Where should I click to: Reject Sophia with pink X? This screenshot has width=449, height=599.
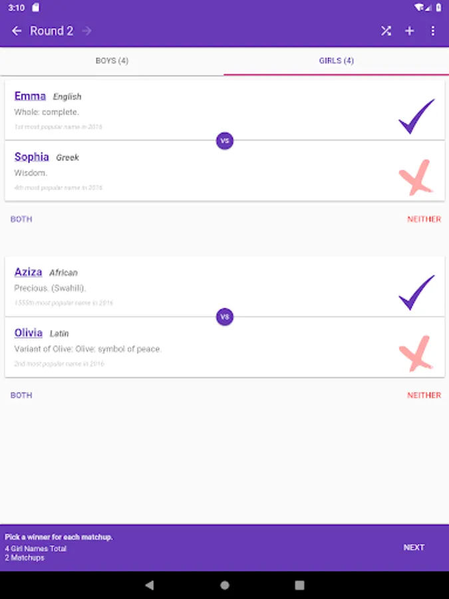coord(416,178)
